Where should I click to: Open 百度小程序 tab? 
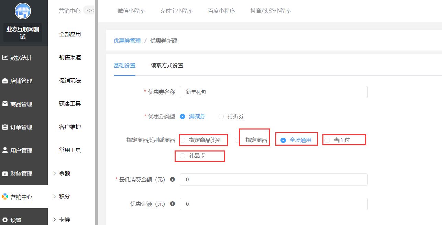pyautogui.click(x=222, y=11)
